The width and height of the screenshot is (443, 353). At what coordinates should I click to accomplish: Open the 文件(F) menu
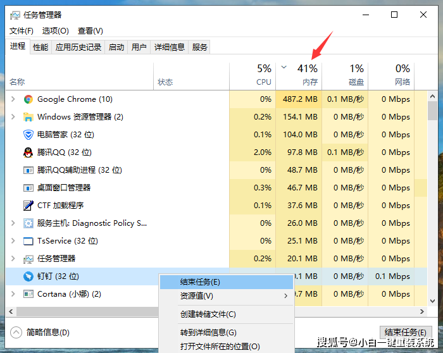(x=21, y=31)
